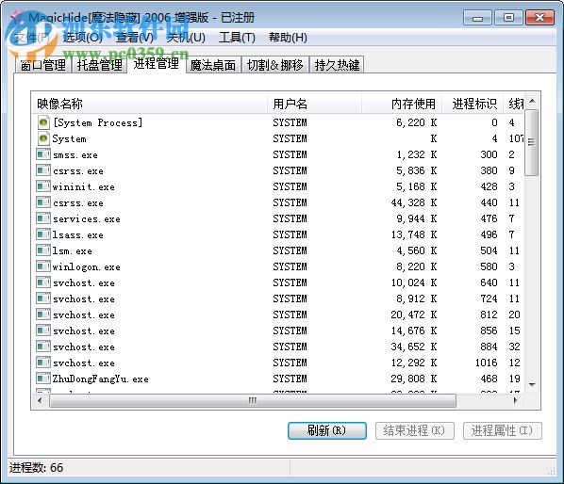Open the 持久热键 tab
564x484 pixels.
pyautogui.click(x=337, y=65)
